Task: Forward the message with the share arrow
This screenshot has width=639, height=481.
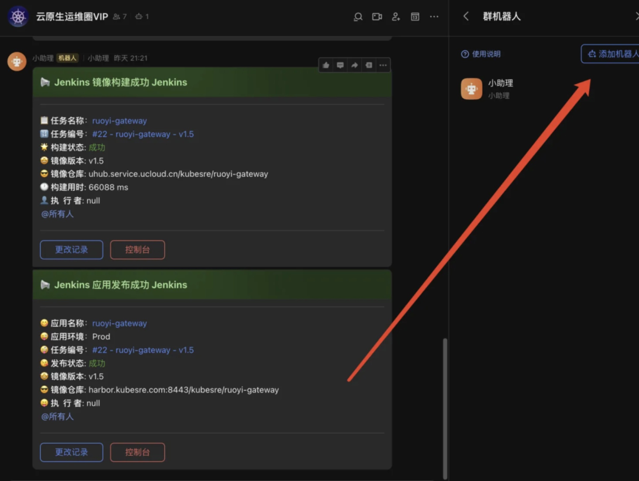Action: [354, 65]
